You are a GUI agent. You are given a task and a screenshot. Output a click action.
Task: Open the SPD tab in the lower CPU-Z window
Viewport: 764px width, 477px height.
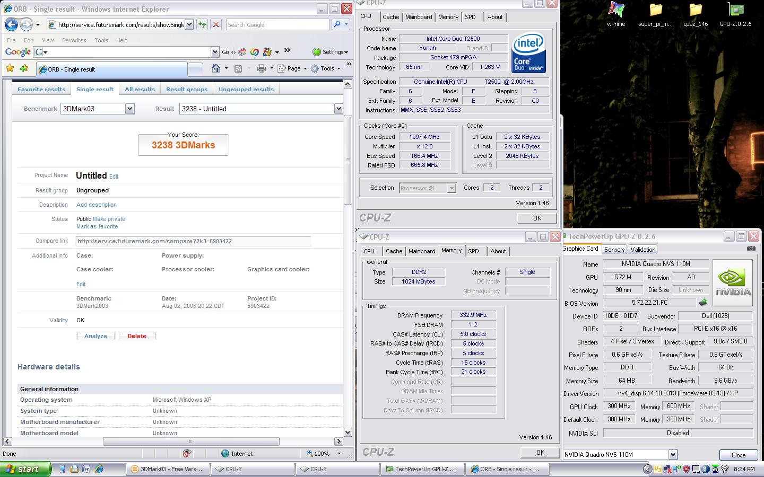(473, 251)
